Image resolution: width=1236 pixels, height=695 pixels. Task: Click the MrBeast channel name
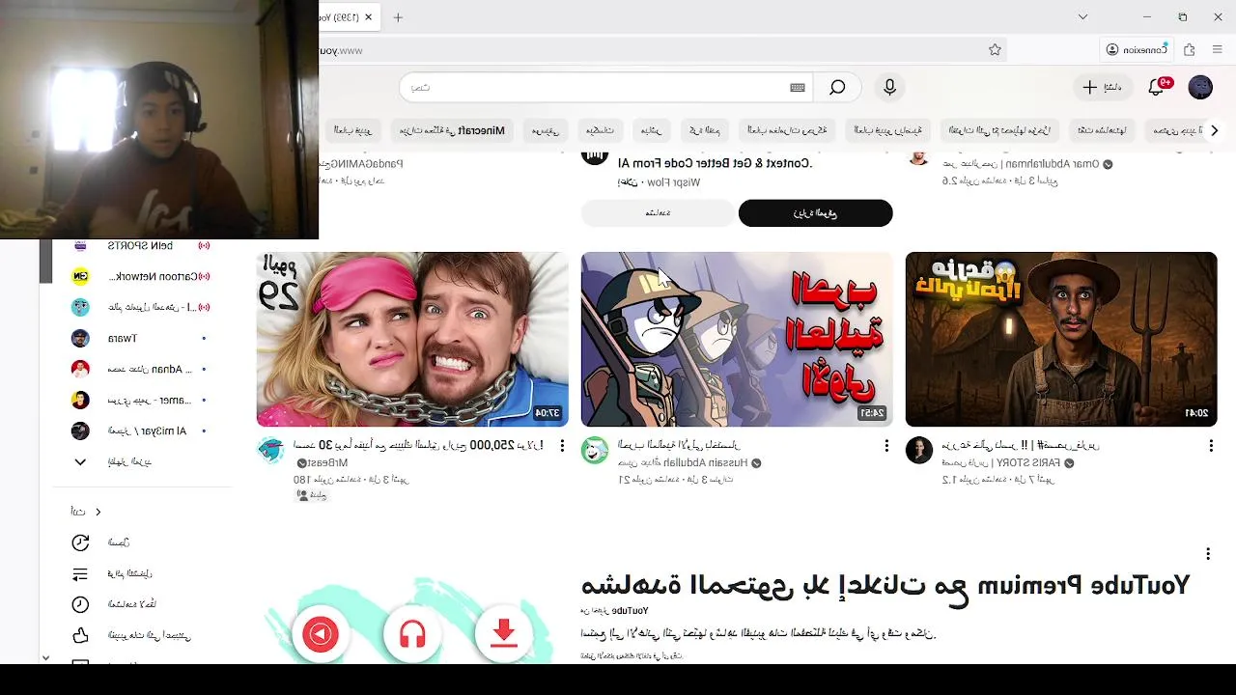click(x=329, y=463)
